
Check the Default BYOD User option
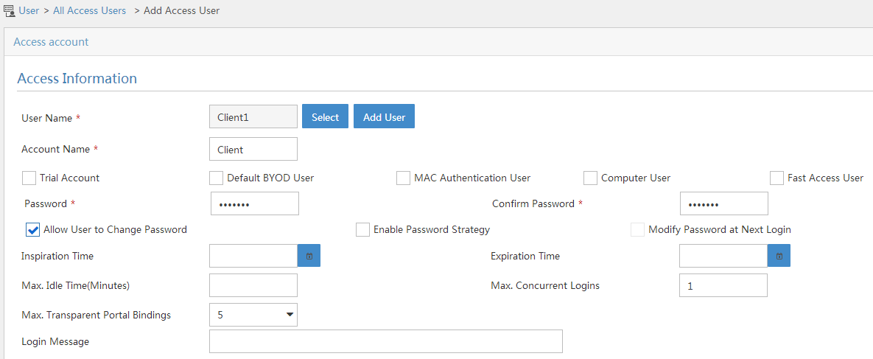click(216, 178)
